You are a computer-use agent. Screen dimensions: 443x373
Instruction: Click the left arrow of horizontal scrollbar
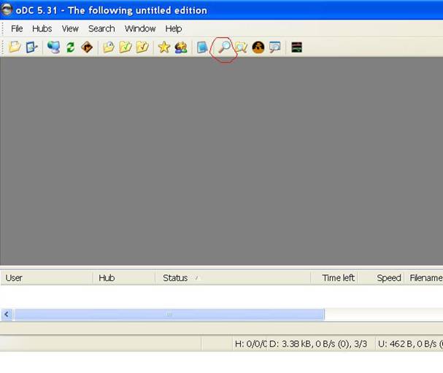7,315
